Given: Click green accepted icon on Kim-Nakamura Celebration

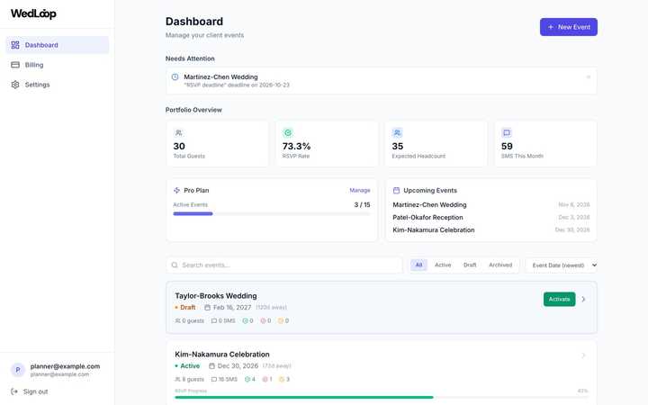Looking at the screenshot, I should 247,380.
